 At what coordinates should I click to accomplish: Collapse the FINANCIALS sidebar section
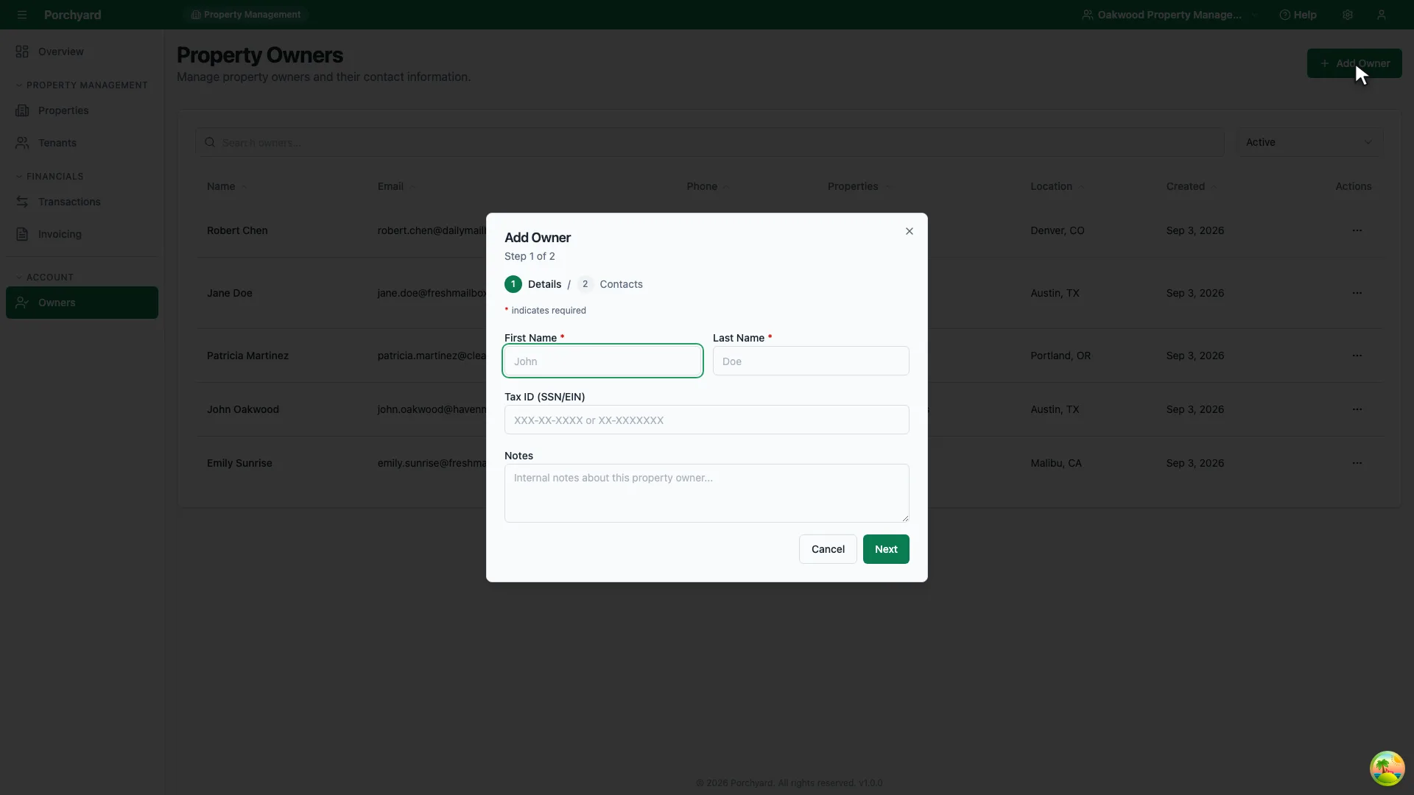click(x=50, y=177)
